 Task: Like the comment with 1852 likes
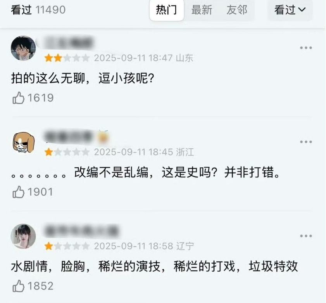(x=18, y=286)
